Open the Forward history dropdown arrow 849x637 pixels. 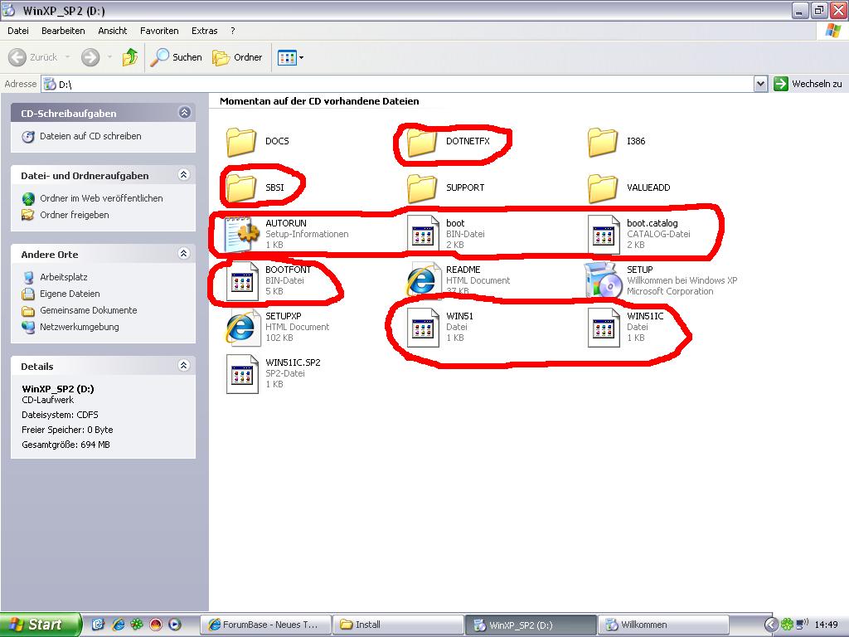109,57
